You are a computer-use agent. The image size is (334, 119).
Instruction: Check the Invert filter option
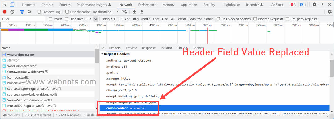[51, 19]
